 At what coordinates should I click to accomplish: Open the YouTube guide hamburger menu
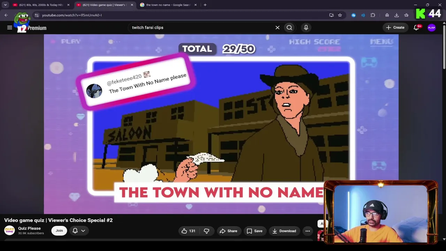point(10,28)
